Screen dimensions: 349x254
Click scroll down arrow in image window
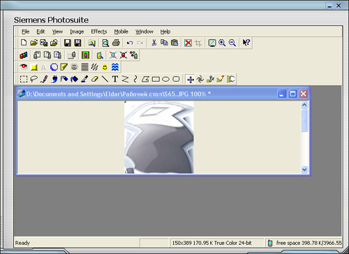[x=304, y=170]
